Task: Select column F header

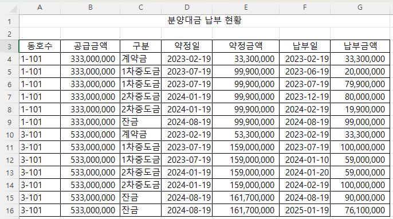Action: [305, 7]
